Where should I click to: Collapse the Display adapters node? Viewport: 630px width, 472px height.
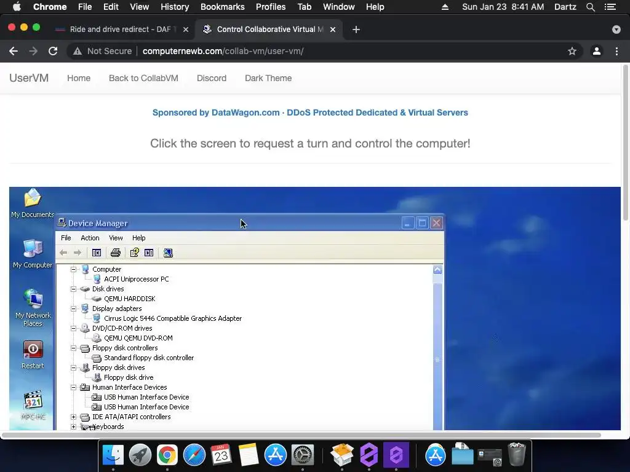(74, 309)
